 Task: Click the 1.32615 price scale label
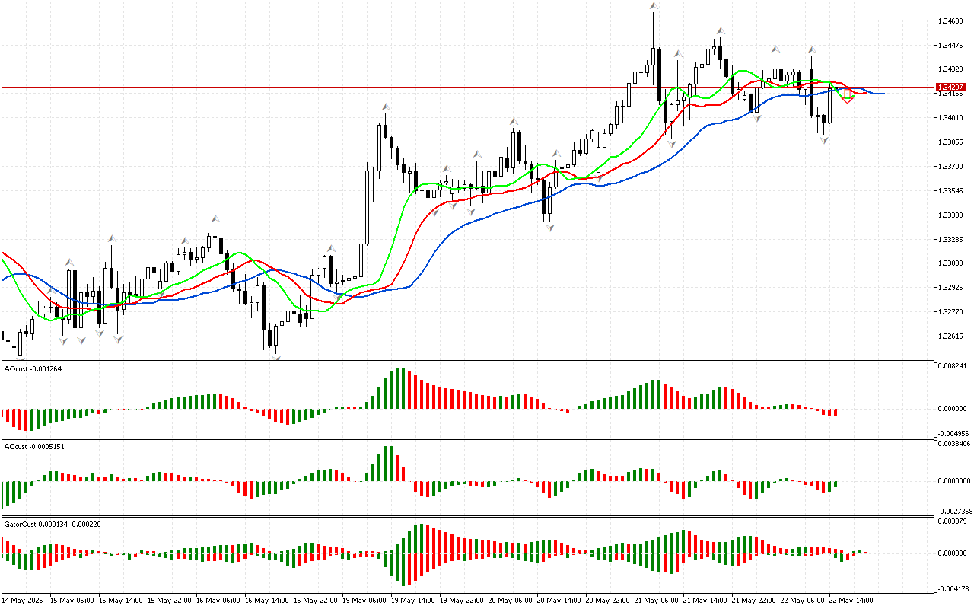[951, 336]
